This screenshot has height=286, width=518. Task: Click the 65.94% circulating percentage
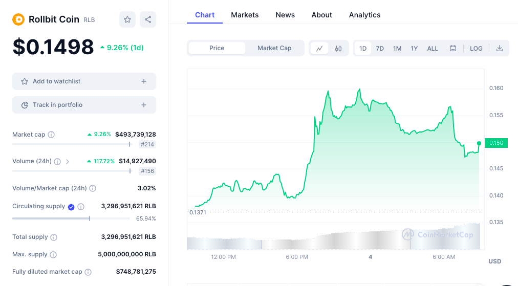tap(146, 218)
